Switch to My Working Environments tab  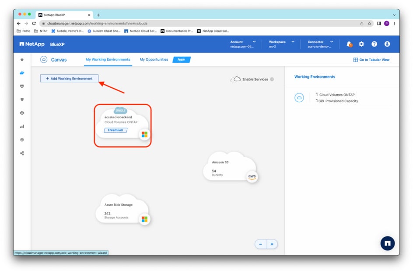(108, 59)
